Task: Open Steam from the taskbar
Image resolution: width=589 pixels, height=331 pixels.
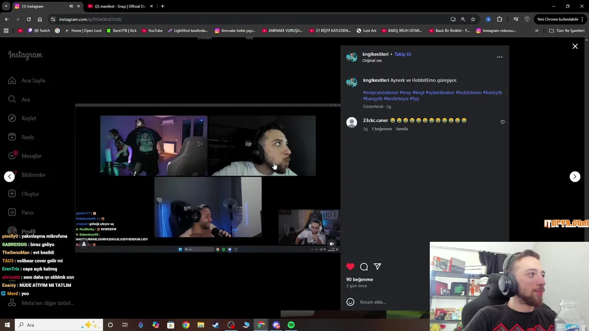Action: pyautogui.click(x=216, y=325)
